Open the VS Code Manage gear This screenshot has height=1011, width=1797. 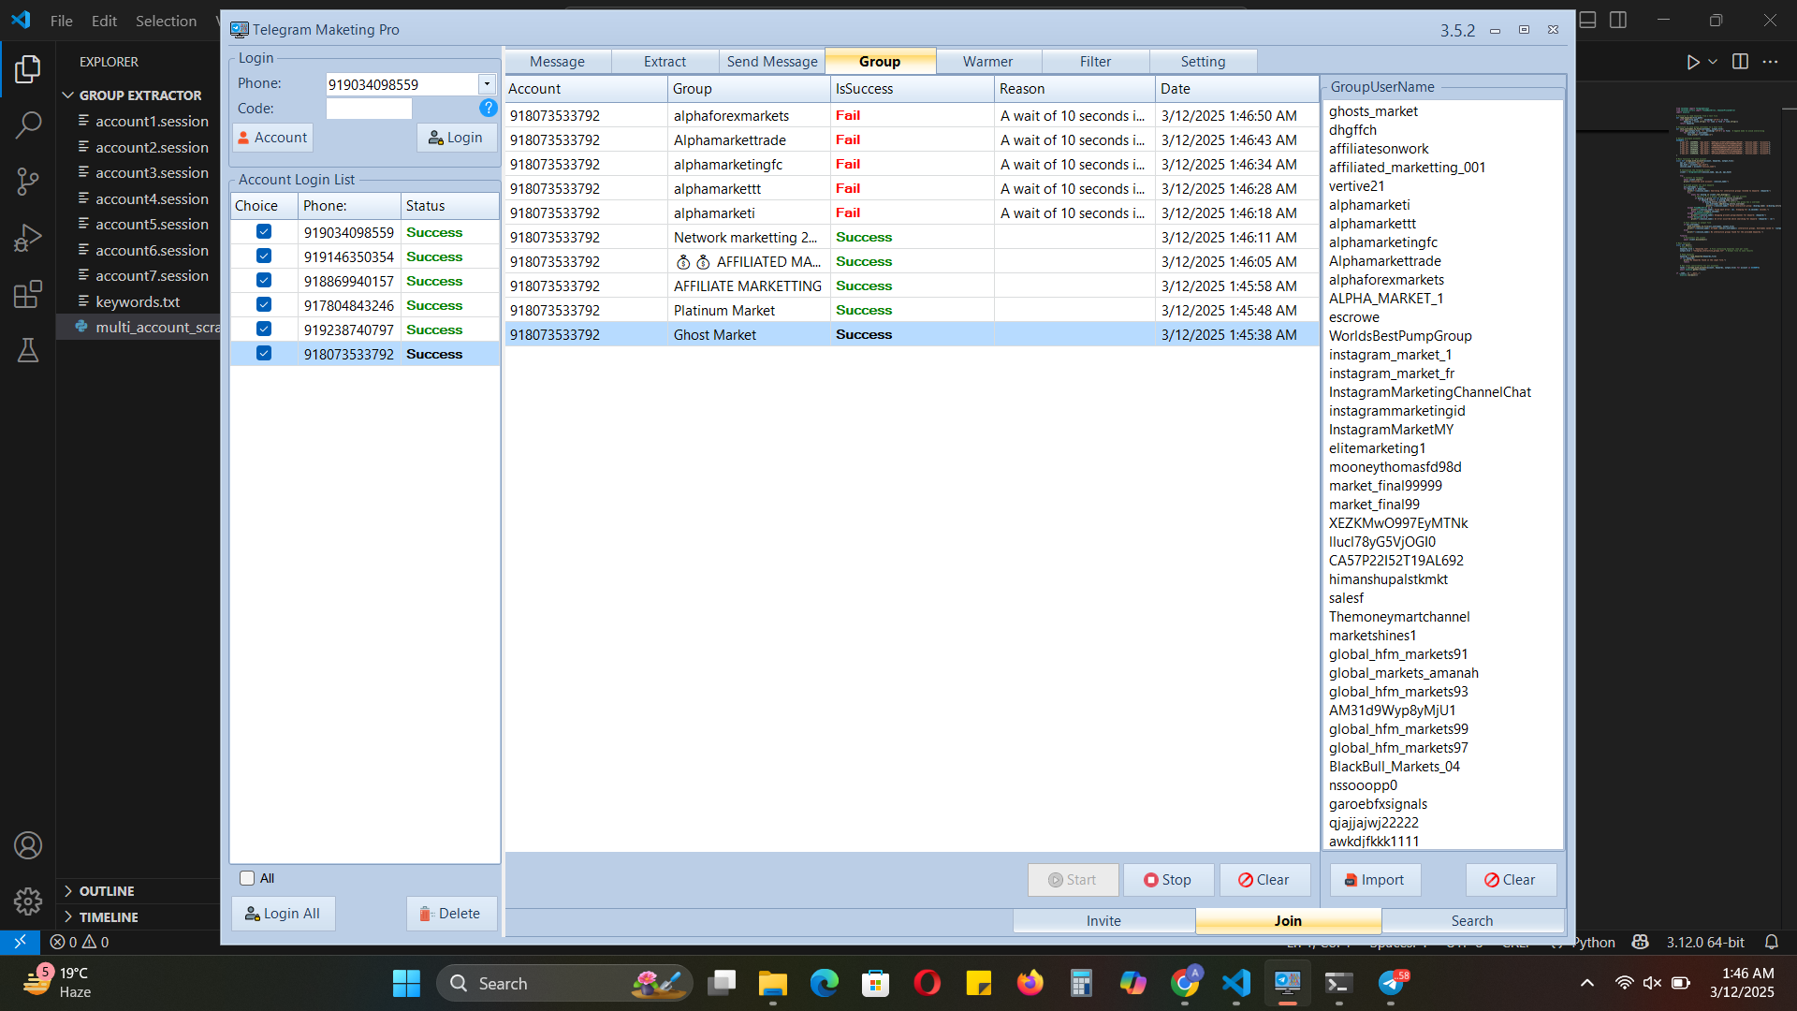pyautogui.click(x=28, y=901)
